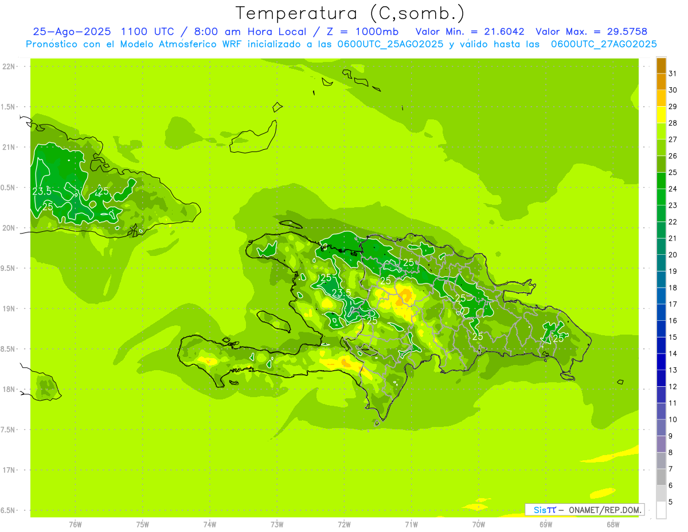Click the "8:00 am Hora Local" text
The width and height of the screenshot is (688, 532).
[247, 32]
